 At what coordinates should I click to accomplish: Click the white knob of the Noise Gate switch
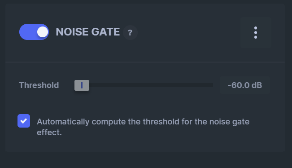coord(43,32)
